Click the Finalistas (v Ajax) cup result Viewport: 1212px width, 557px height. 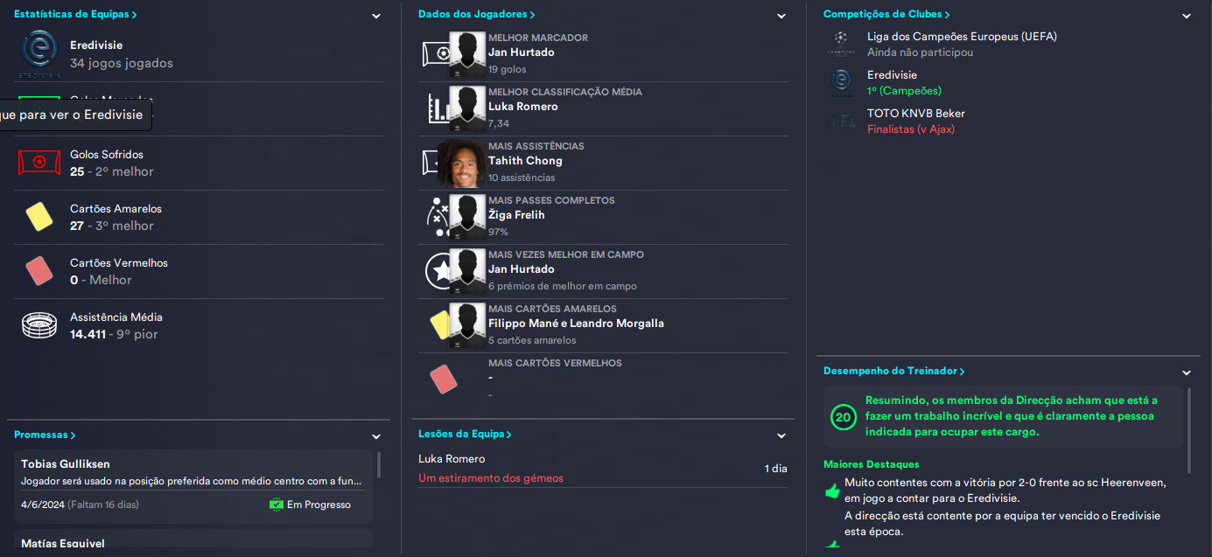click(x=911, y=129)
